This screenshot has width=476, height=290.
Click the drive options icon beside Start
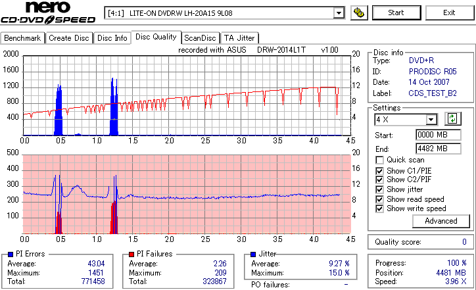[x=359, y=12]
